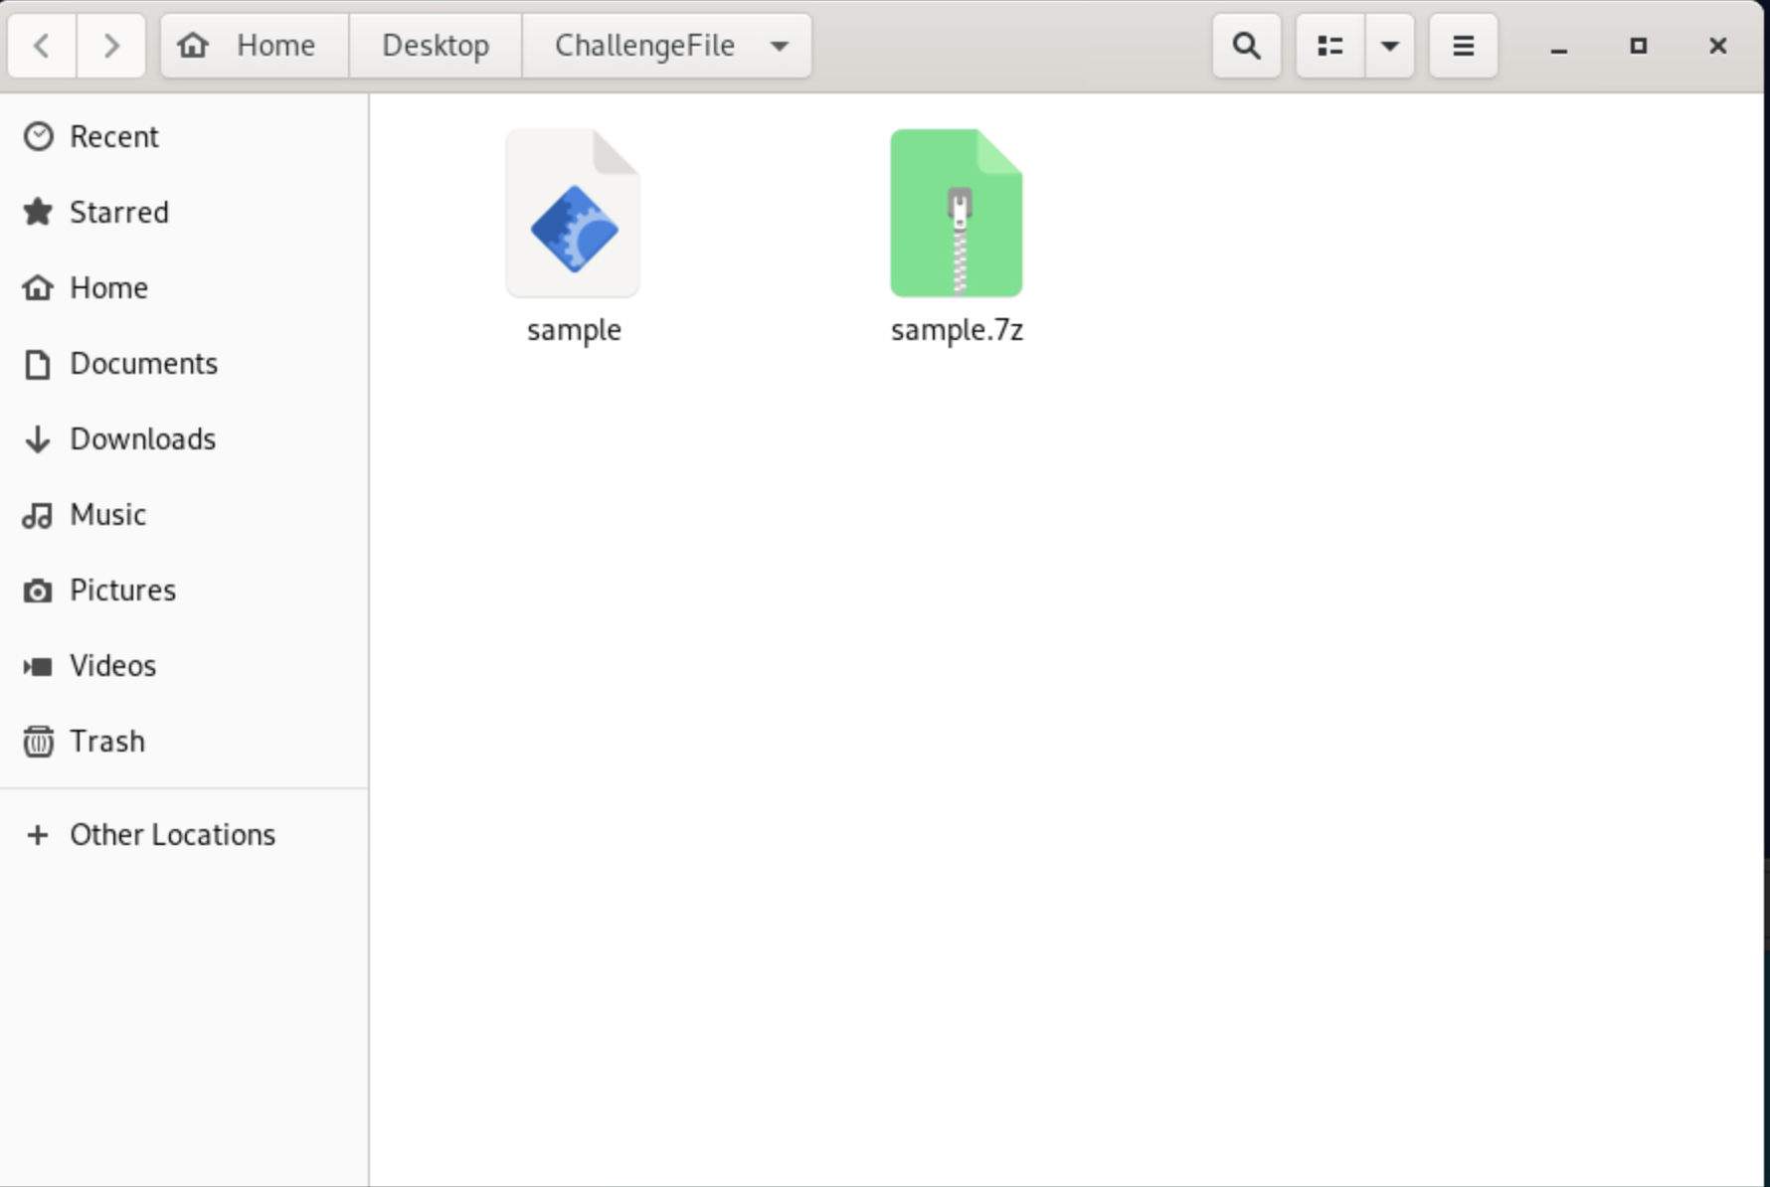Select the sample executable file icon
The width and height of the screenshot is (1770, 1187).
[573, 214]
